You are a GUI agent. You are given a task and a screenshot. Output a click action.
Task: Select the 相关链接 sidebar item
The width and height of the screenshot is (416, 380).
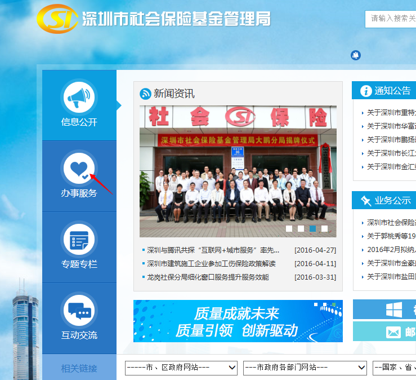pos(79,368)
